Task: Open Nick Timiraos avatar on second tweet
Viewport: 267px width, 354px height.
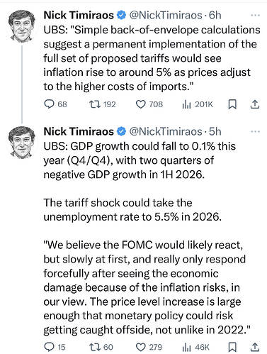Action: pos(22,142)
